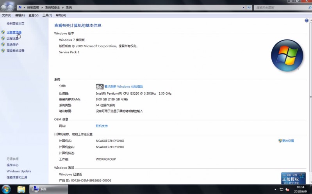312x194 pixels.
Task: Click the refresh button by address bar
Action: [249, 8]
